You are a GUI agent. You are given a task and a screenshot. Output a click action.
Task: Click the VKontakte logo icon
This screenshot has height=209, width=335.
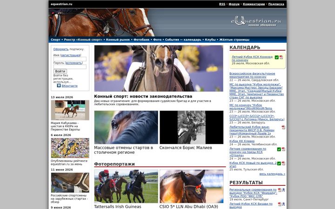[59, 85]
